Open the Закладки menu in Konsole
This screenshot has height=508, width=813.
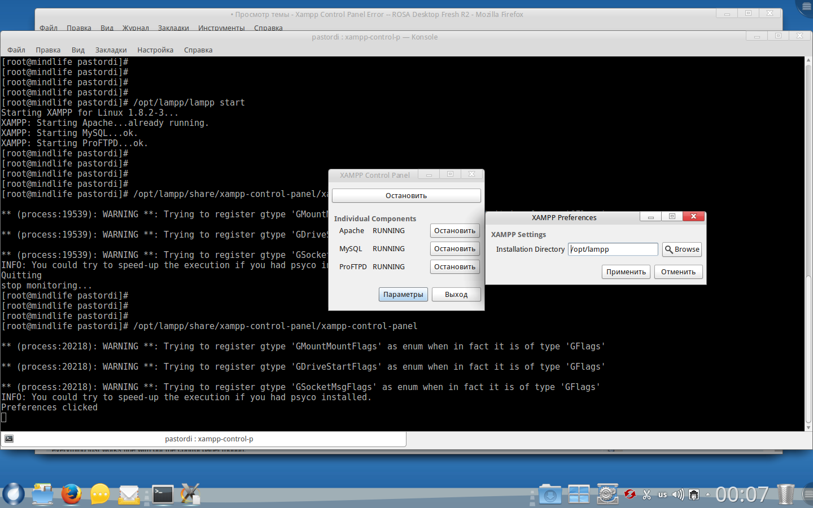(x=111, y=50)
